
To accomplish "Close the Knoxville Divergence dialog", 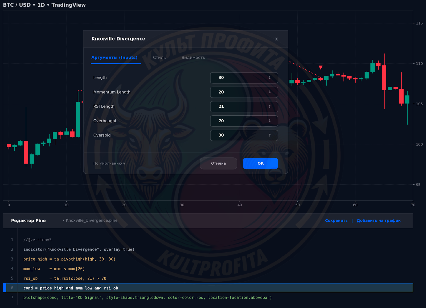I will [x=276, y=39].
